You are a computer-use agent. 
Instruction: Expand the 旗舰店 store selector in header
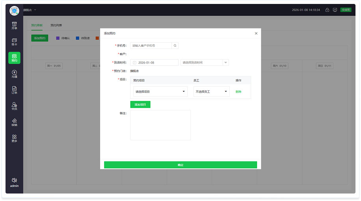pyautogui.click(x=30, y=10)
